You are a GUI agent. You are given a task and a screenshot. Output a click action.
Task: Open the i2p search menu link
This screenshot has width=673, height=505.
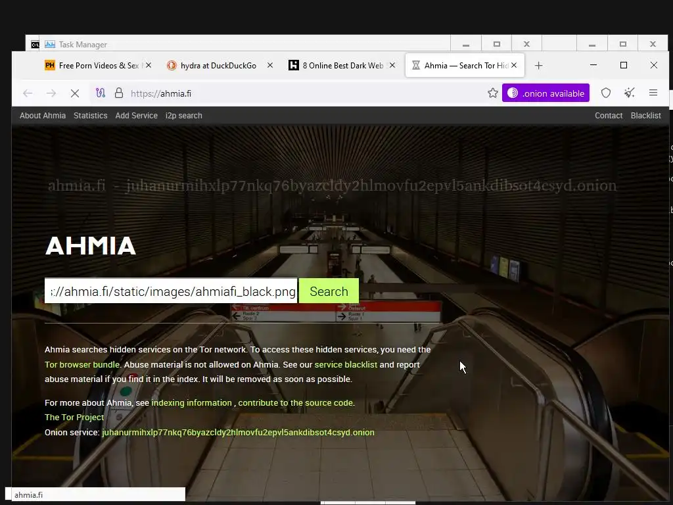tap(184, 116)
